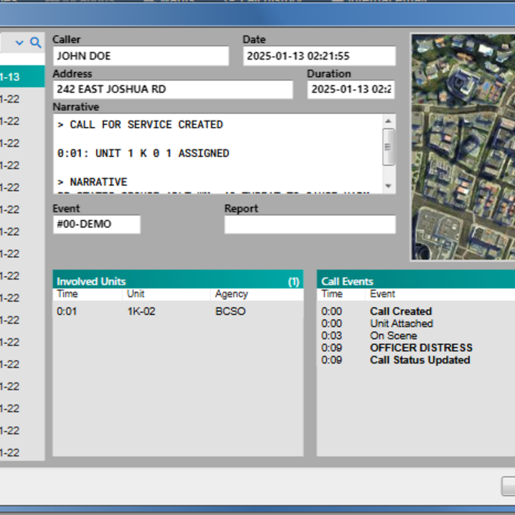Select the highlighted 1-13 call entry
Viewport: 515px width, 515px height.
click(22, 77)
